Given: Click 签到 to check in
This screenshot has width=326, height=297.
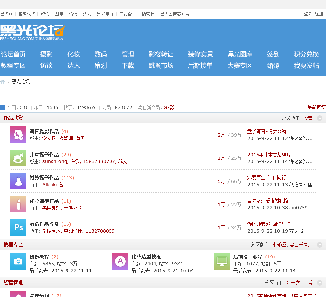Looking at the screenshot, I should [273, 54].
